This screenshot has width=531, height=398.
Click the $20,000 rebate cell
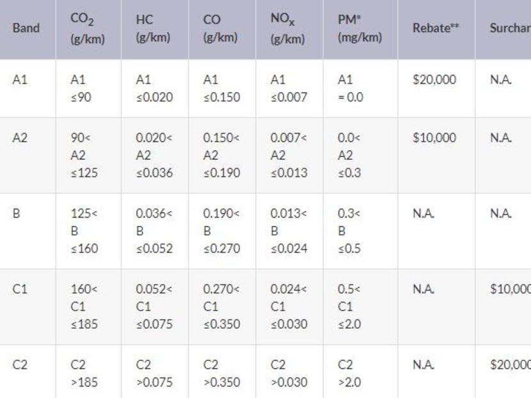tap(434, 80)
